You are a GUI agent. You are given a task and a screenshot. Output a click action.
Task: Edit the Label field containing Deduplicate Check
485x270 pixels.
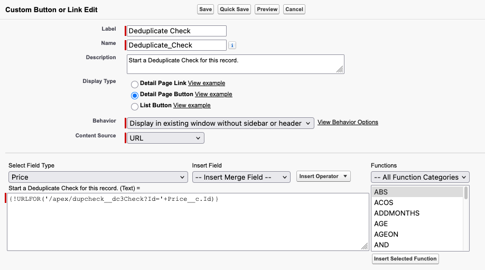click(176, 31)
